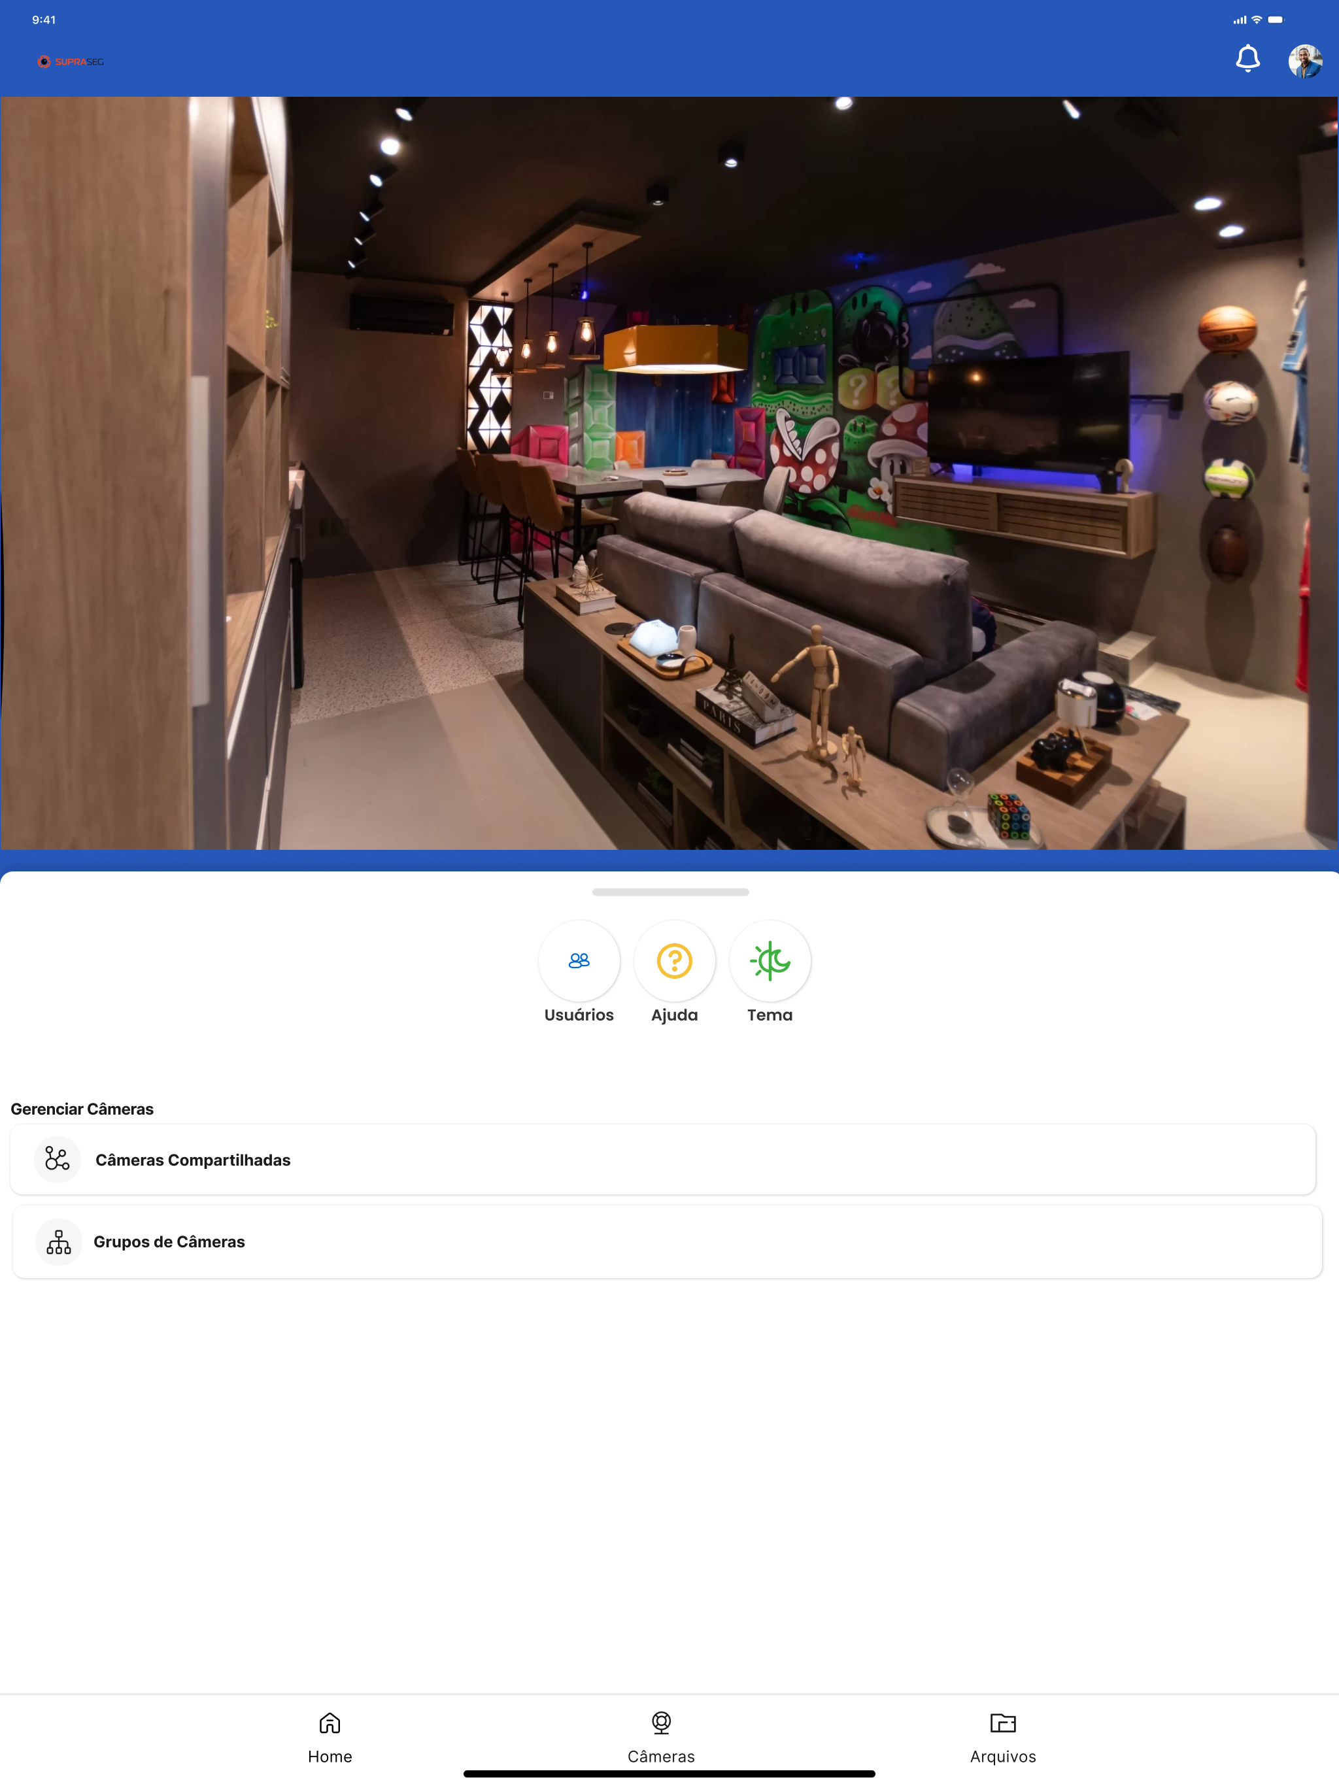Tap the iOS home indicator bar
Screen dimensions: 1339x1786
(669, 1773)
